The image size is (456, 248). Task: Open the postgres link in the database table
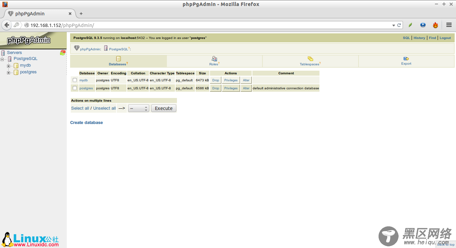click(86, 88)
